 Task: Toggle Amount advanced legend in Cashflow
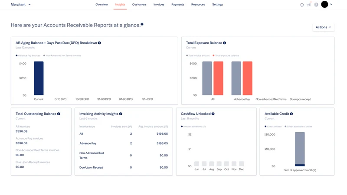(193, 127)
